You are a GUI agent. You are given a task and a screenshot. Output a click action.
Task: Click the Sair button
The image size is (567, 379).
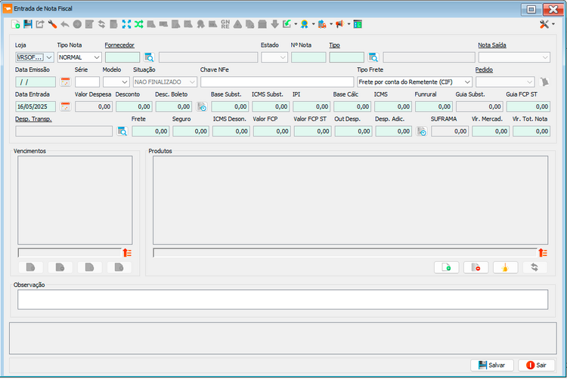[536, 365]
